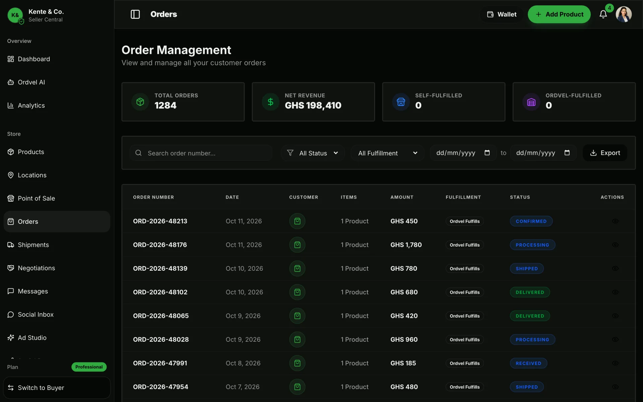
Task: View order ORD-2026-48102 via eye icon
Action: click(615, 292)
